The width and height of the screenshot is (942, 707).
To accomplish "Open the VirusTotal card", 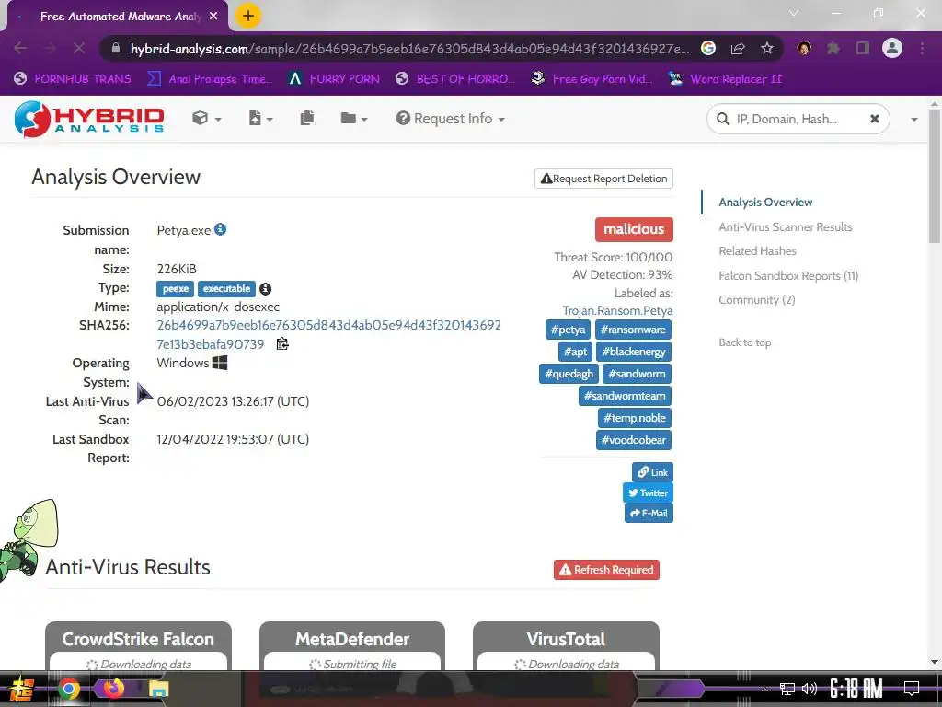I will [x=566, y=645].
